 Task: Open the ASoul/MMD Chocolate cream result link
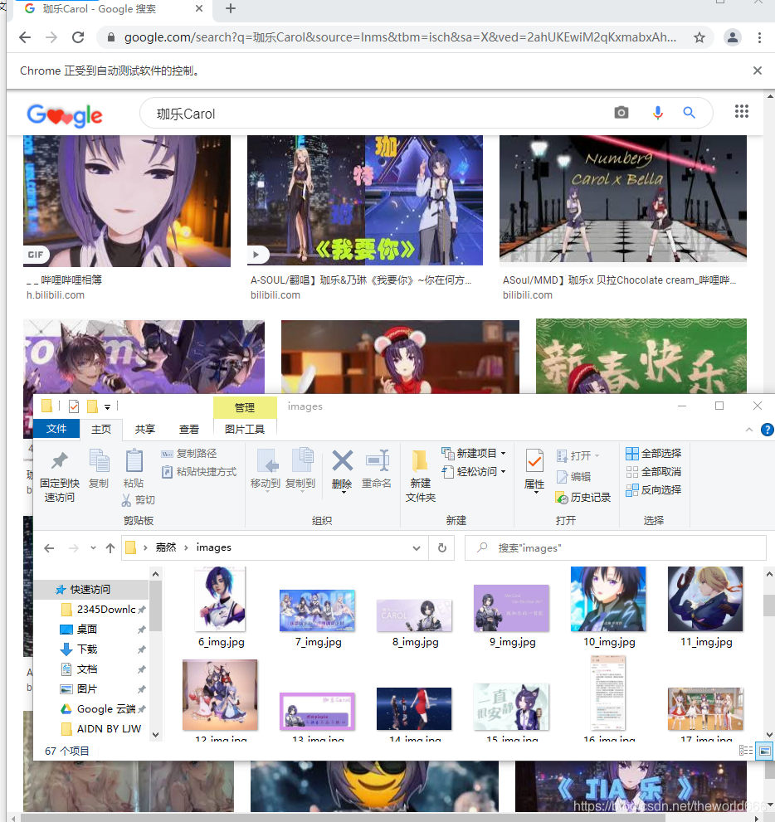619,280
